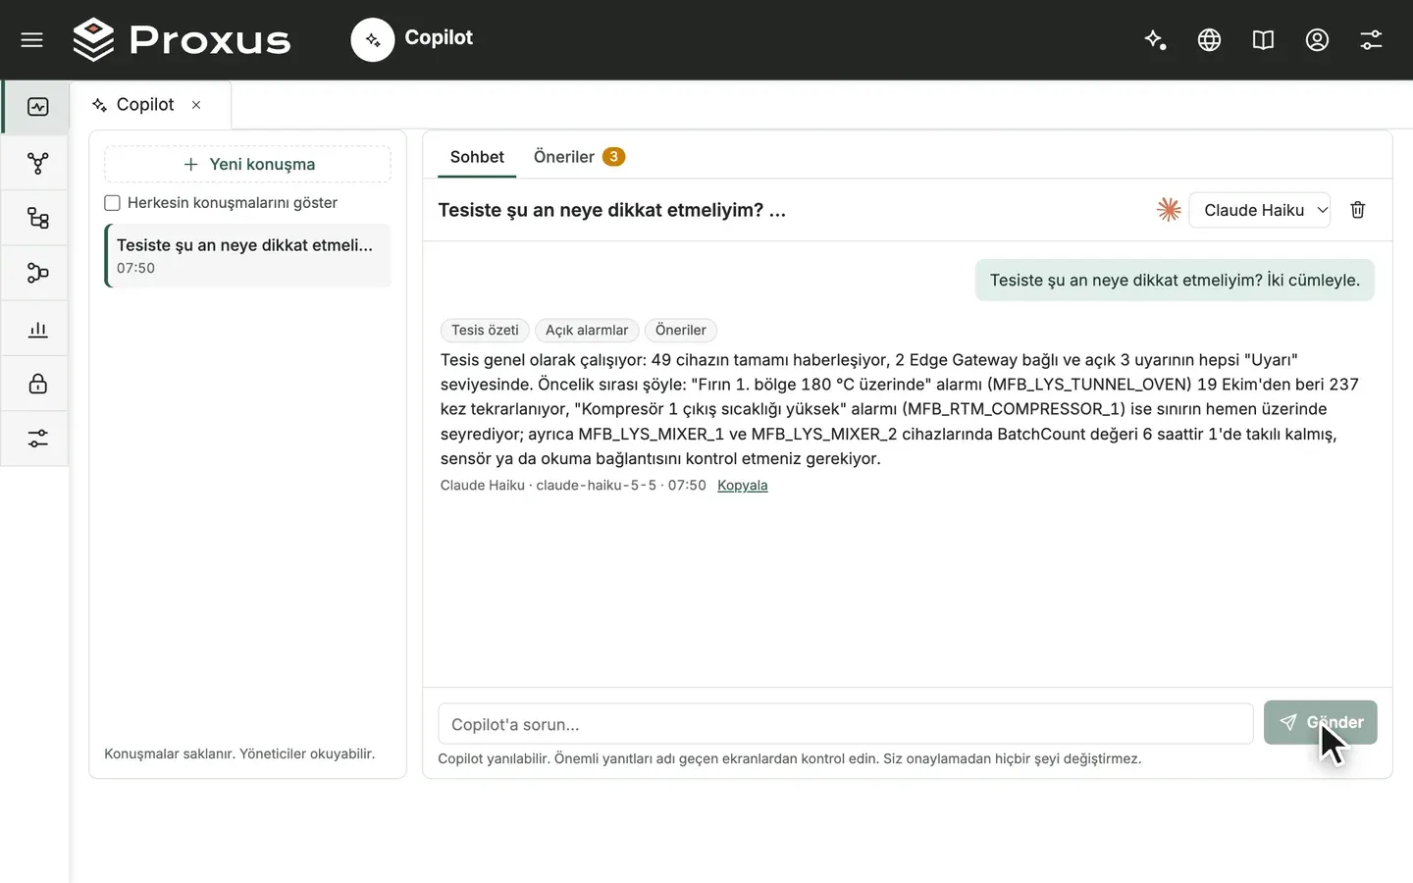Close the Copilot page tab
The image size is (1413, 883).
(196, 105)
